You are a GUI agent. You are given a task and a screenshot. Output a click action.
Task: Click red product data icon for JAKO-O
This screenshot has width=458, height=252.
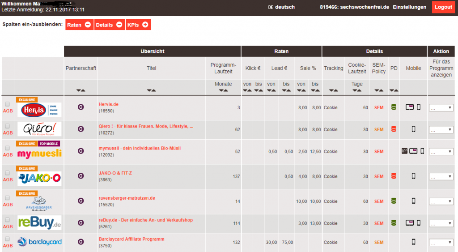(x=394, y=176)
